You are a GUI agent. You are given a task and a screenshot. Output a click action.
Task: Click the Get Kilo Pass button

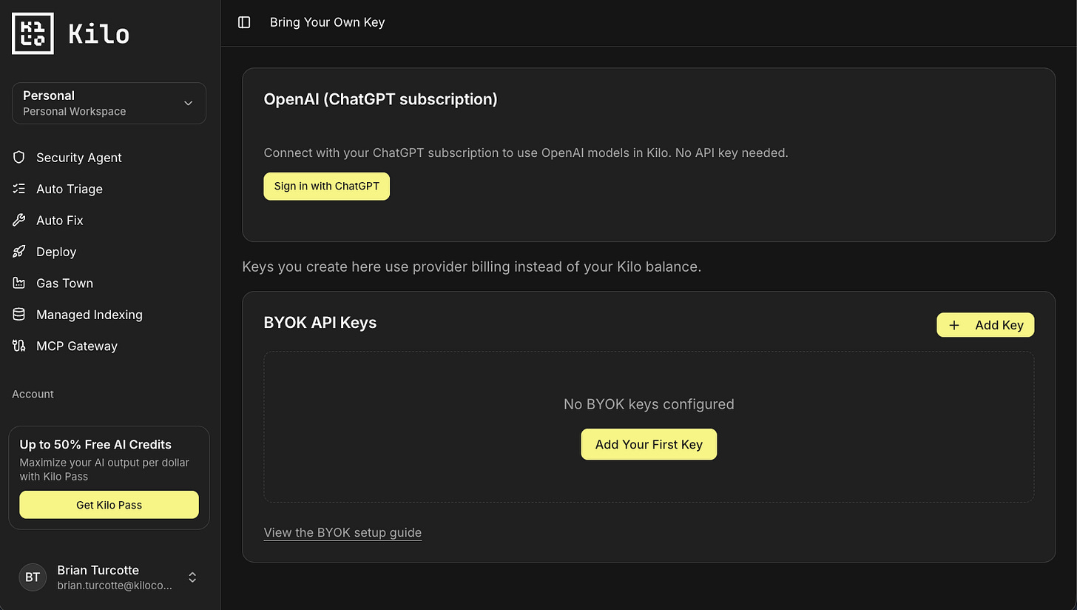[x=109, y=505]
